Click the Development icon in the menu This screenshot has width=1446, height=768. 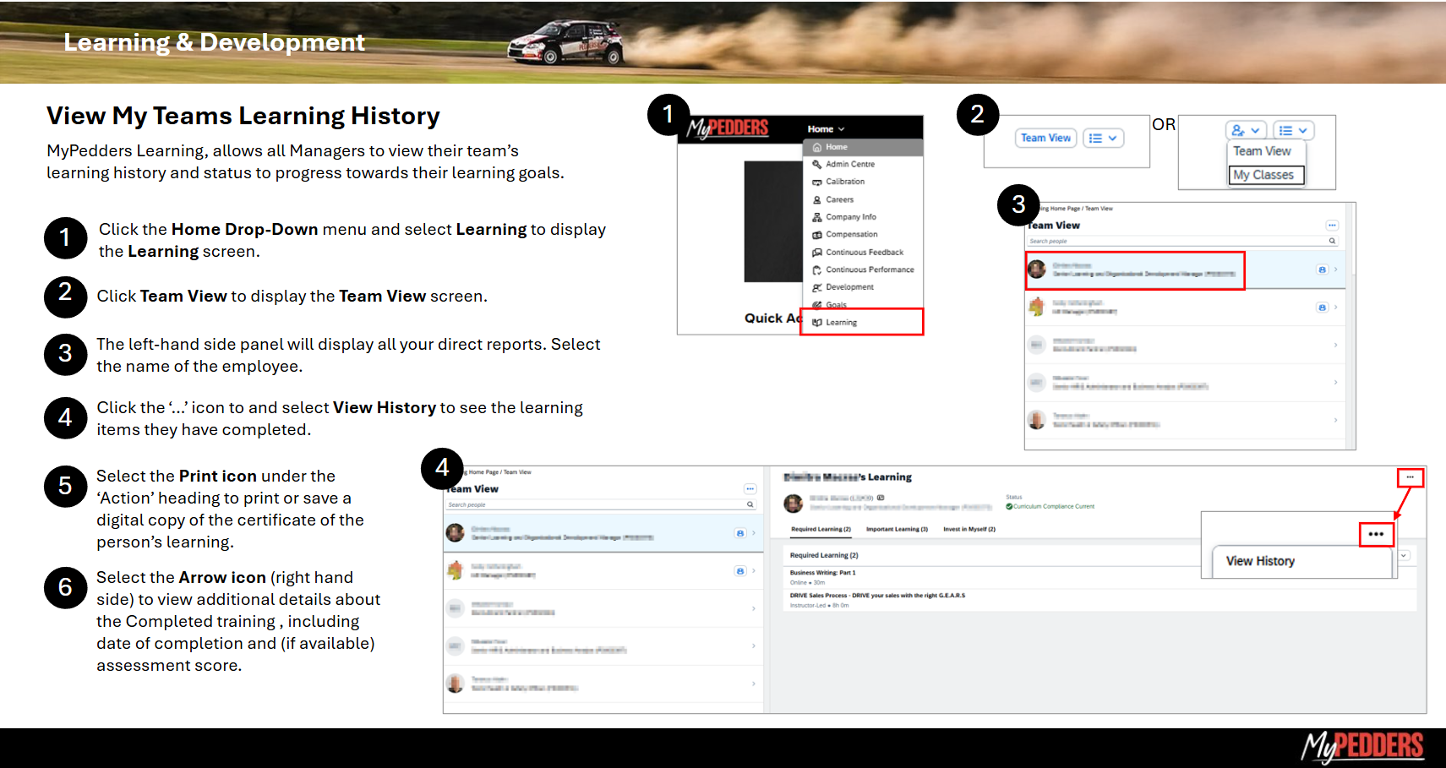pyautogui.click(x=817, y=287)
